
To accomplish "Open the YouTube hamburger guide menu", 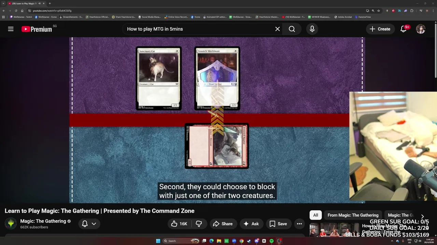I will (11, 29).
